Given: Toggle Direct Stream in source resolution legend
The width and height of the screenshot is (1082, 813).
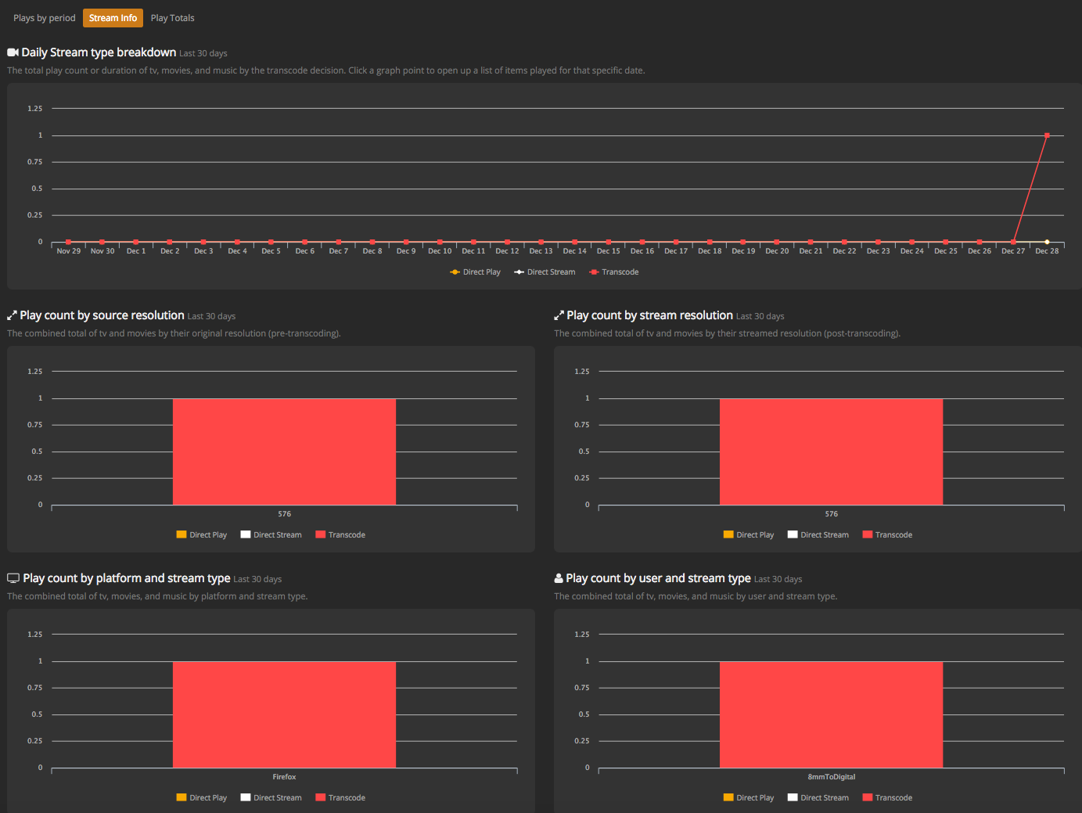Looking at the screenshot, I should pos(271,535).
